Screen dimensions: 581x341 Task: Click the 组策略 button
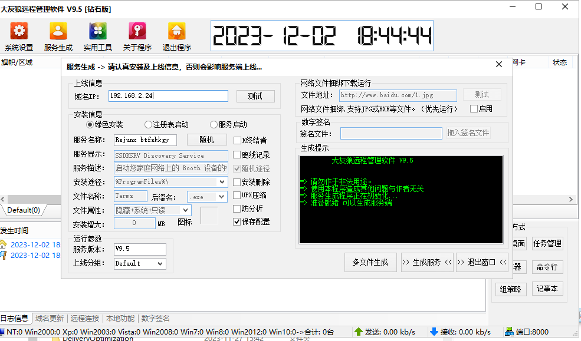pyautogui.click(x=511, y=289)
